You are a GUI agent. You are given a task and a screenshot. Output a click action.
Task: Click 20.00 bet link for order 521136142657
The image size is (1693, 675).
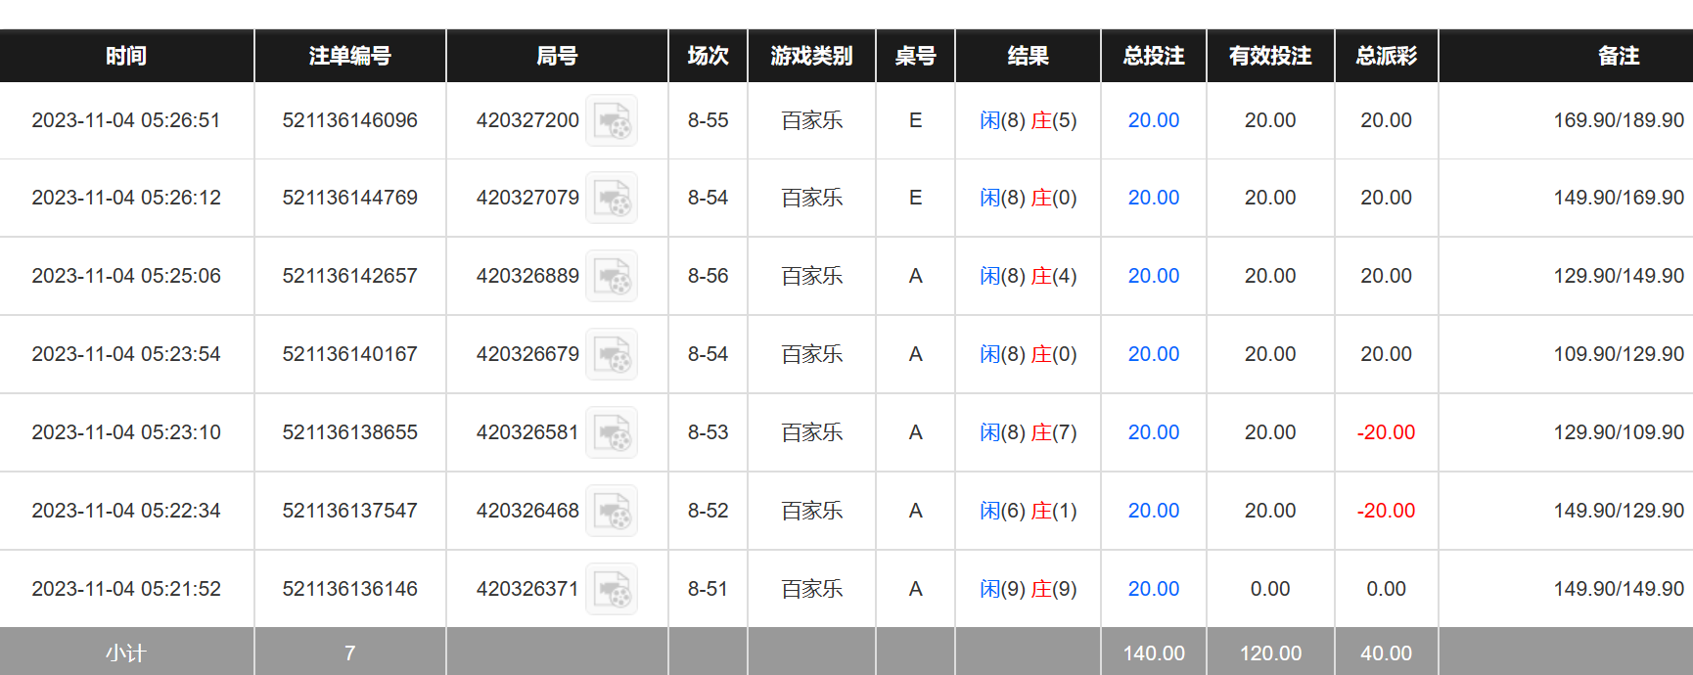1153,276
